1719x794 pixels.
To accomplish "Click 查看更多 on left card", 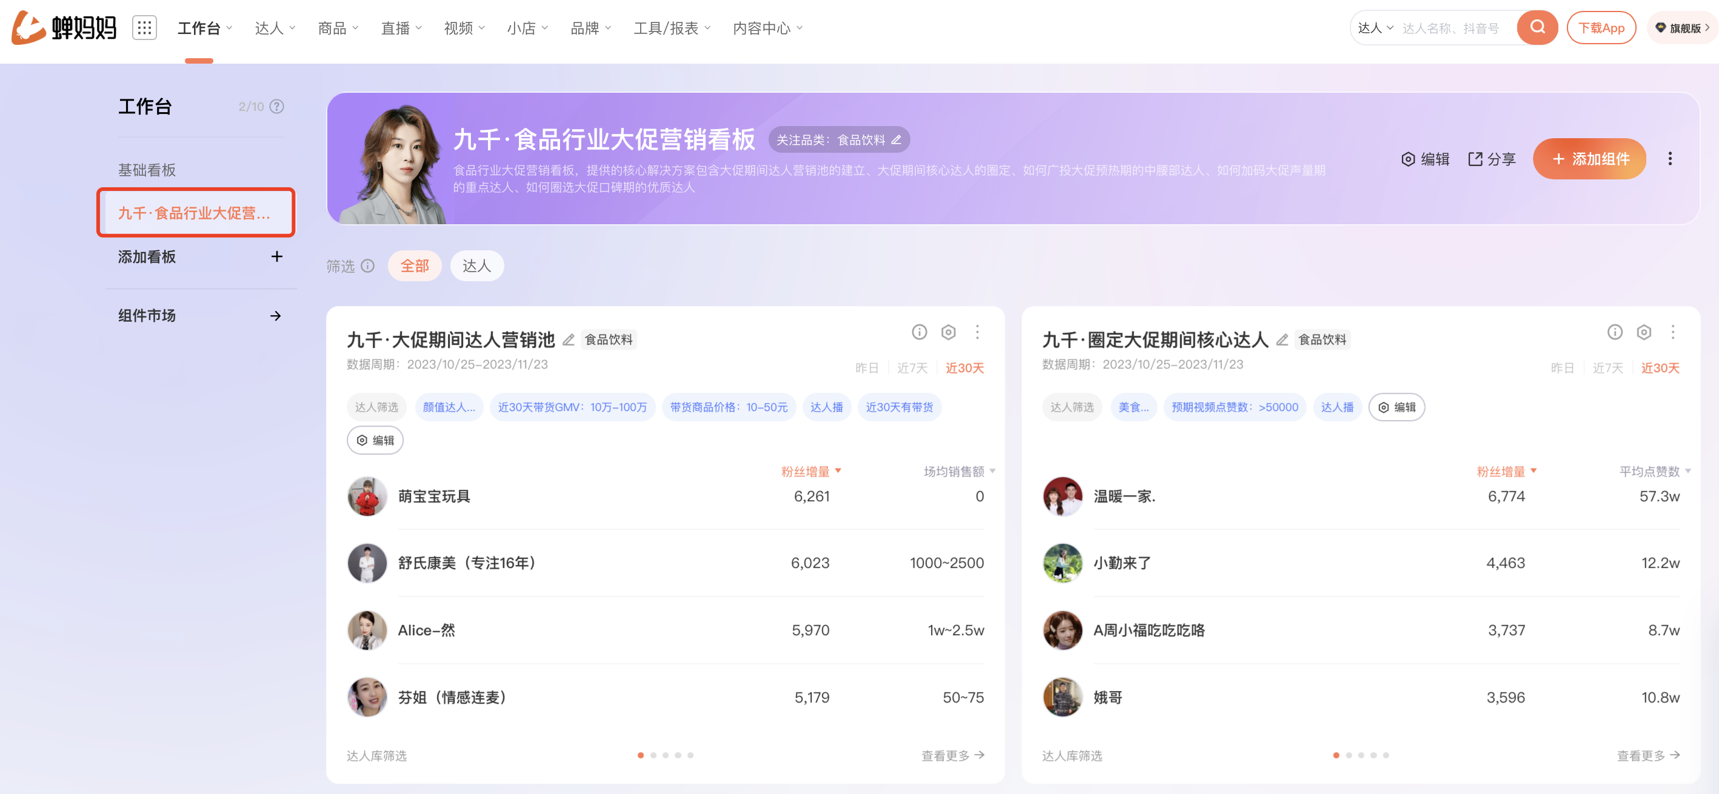I will [953, 755].
